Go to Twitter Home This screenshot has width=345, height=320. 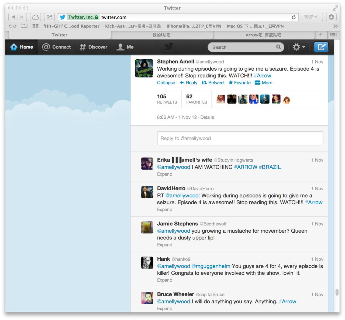[22, 47]
